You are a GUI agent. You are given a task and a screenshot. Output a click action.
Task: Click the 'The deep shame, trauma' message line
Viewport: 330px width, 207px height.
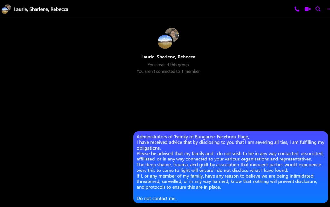(x=229, y=165)
